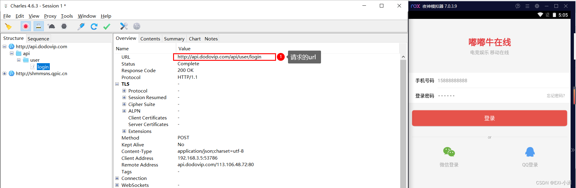
Task: Expand the Cipher Suite row
Action: (124, 104)
